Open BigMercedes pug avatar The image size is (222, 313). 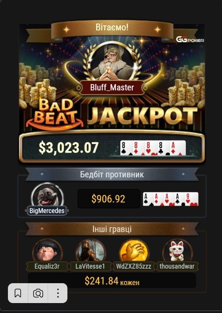pyautogui.click(x=47, y=195)
